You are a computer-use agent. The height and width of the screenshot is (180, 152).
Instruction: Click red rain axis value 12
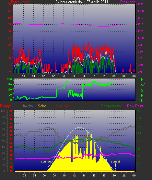point(10,147)
